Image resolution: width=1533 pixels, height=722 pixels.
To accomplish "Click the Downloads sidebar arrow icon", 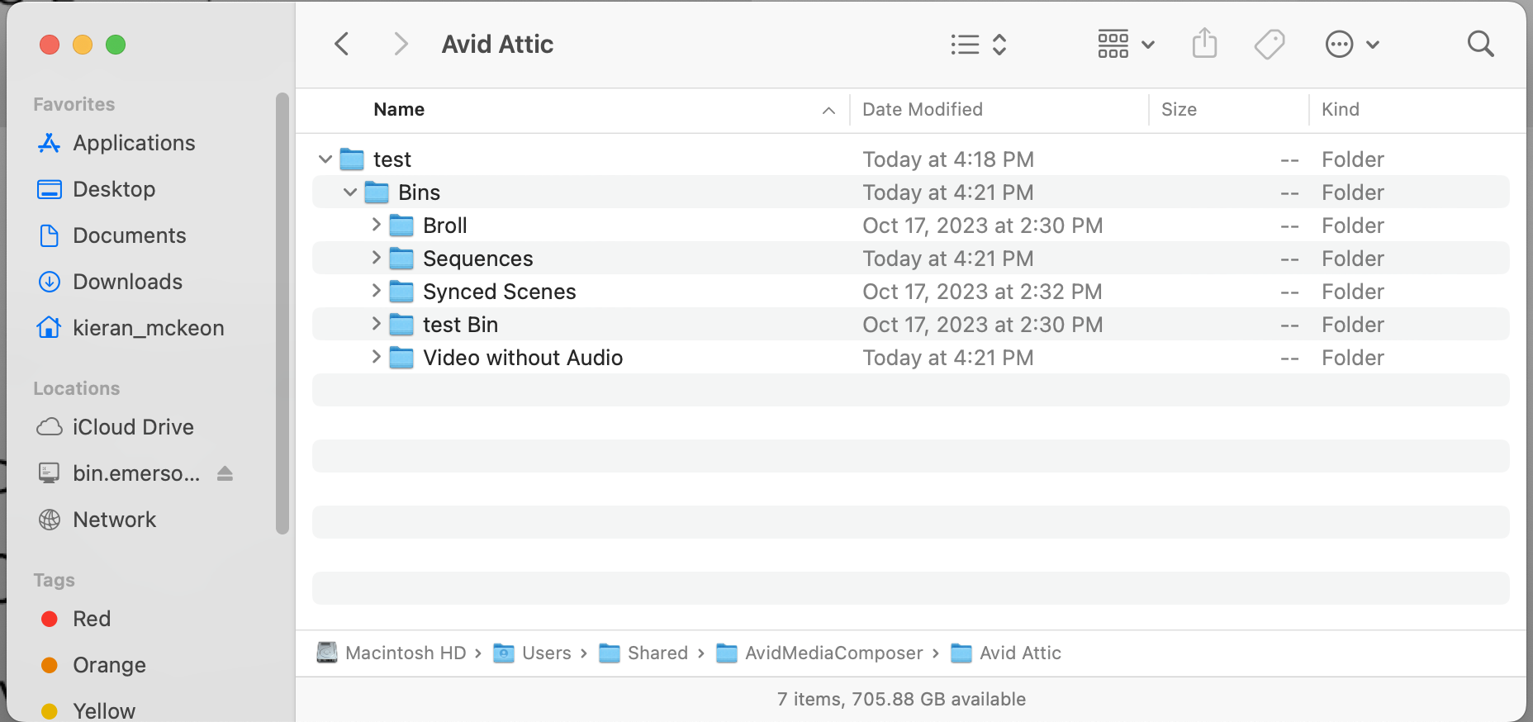I will [x=50, y=282].
